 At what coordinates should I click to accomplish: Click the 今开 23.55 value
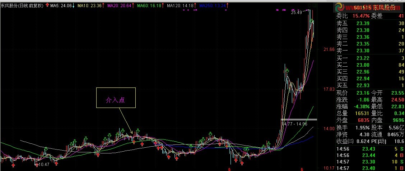397,93
